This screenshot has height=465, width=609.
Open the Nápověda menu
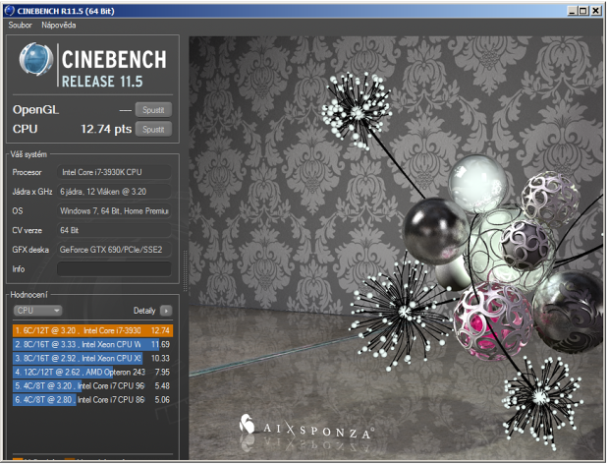tap(59, 25)
